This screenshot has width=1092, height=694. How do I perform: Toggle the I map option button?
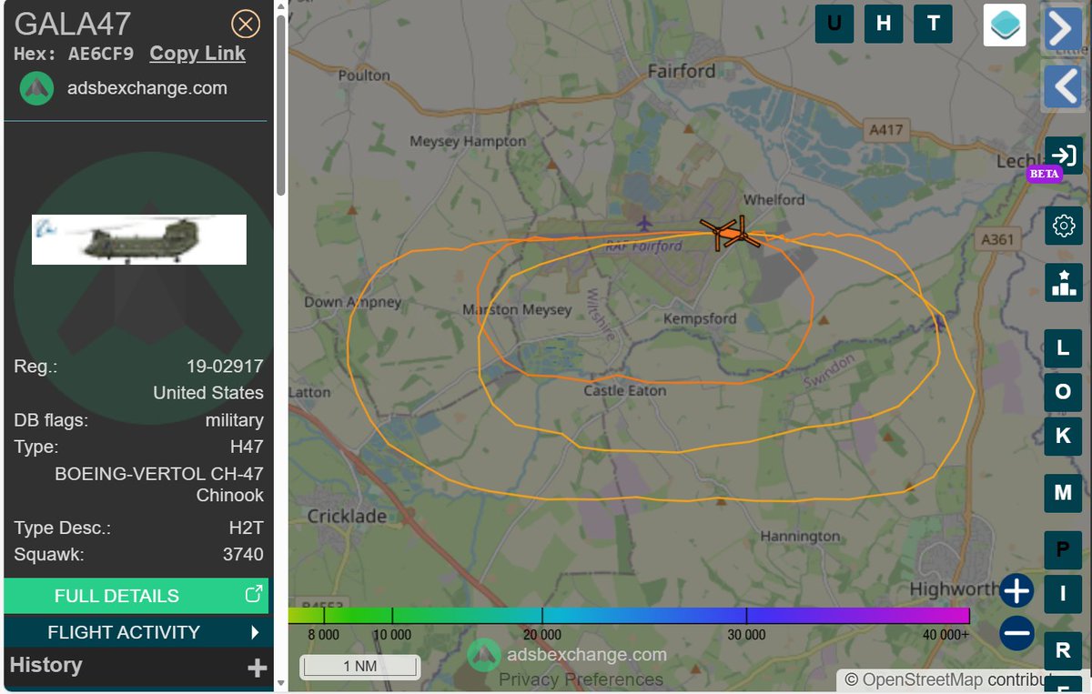(1063, 595)
